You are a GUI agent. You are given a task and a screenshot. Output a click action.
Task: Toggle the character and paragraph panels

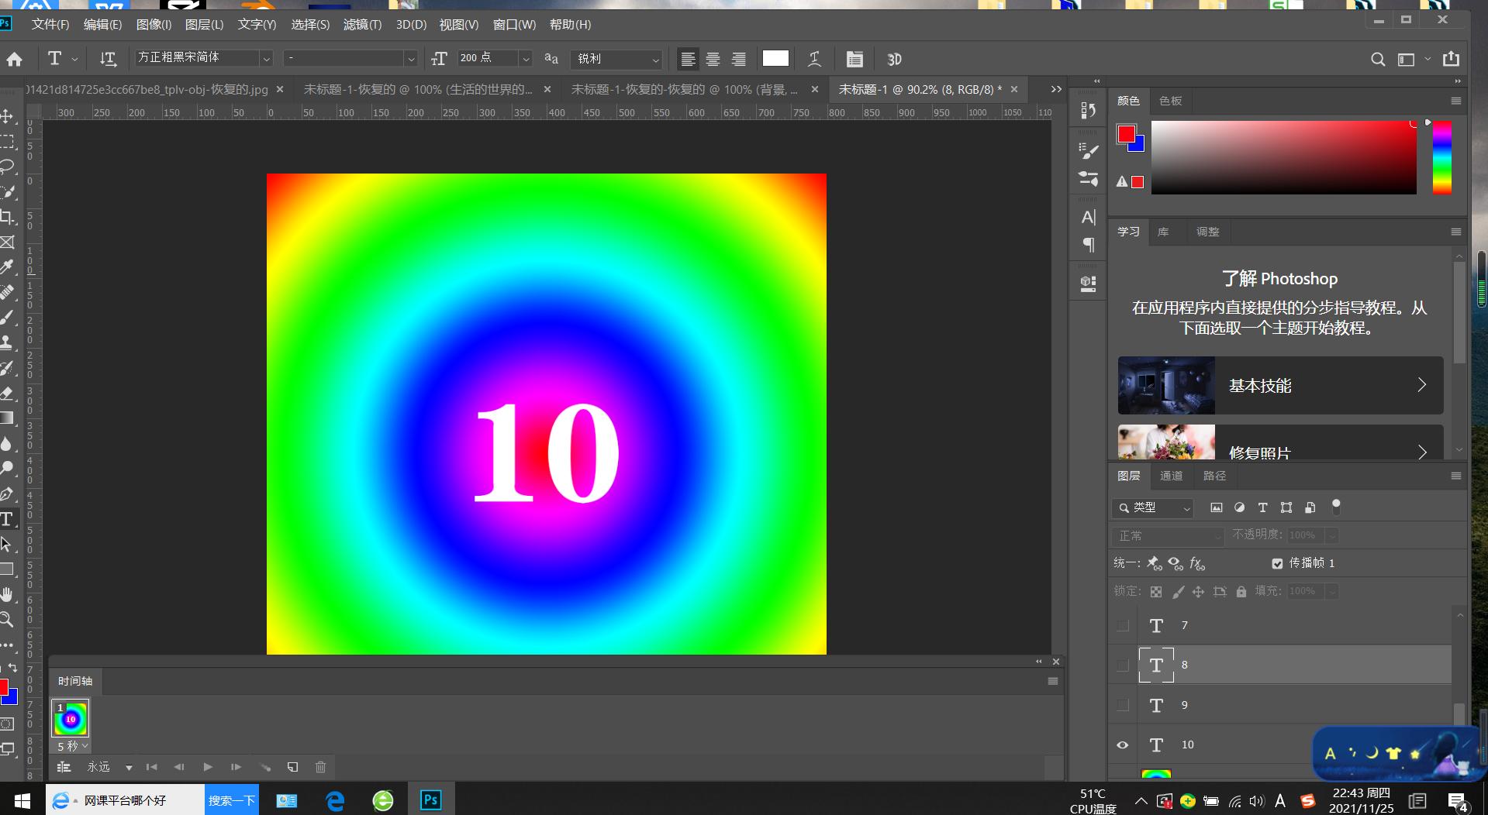tap(854, 59)
